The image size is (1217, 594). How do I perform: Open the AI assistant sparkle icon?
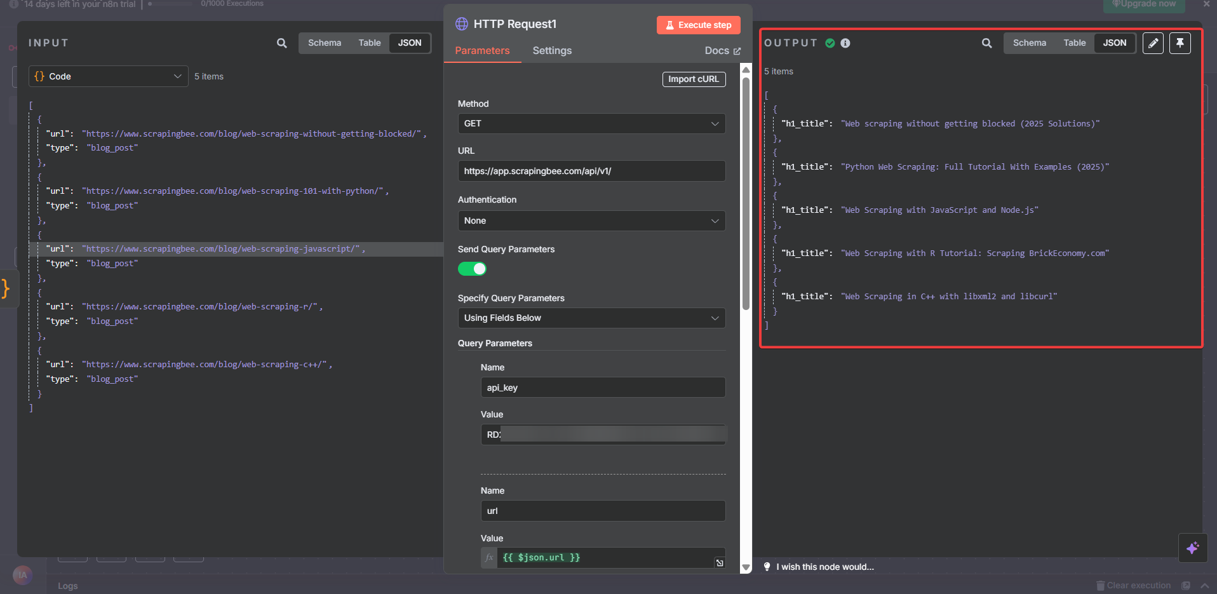click(1192, 548)
